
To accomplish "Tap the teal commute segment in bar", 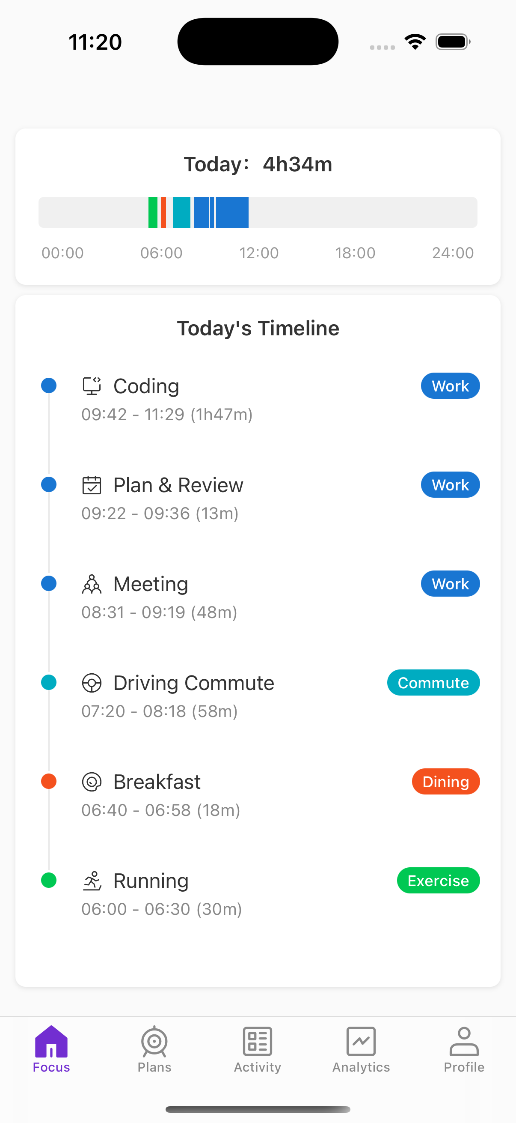I will tap(181, 213).
